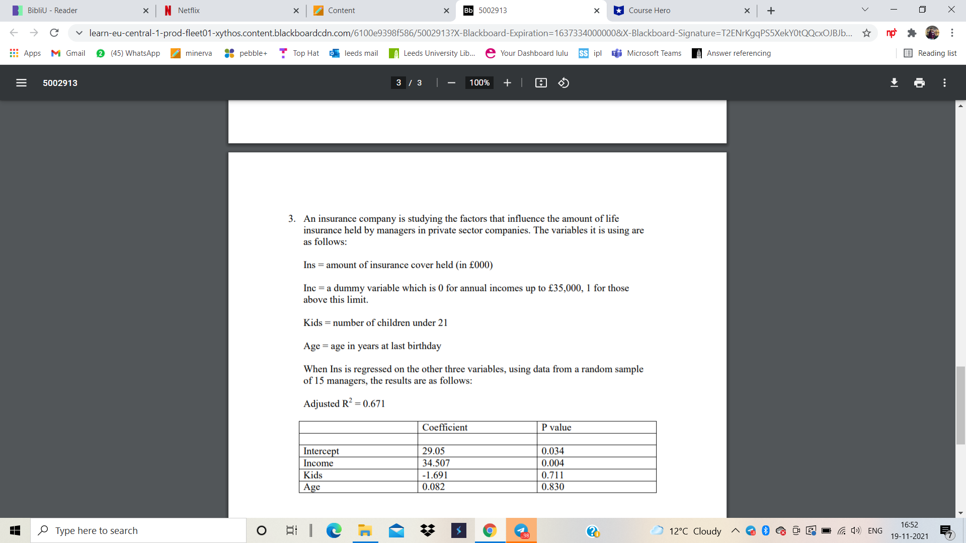Expand the tab search dropdown arrow
This screenshot has height=543, width=966.
click(x=865, y=10)
